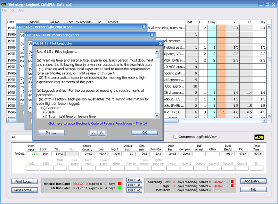Click the Medical Due Date value 06/30/2010
Image resolution: width=278 pixels, height=204 pixels.
click(x=80, y=183)
